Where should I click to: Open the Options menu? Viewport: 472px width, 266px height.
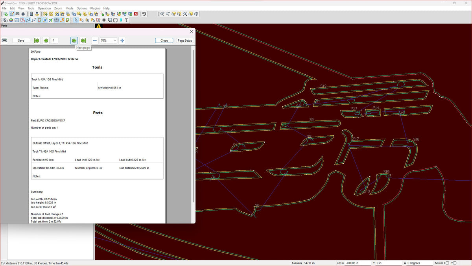[82, 8]
